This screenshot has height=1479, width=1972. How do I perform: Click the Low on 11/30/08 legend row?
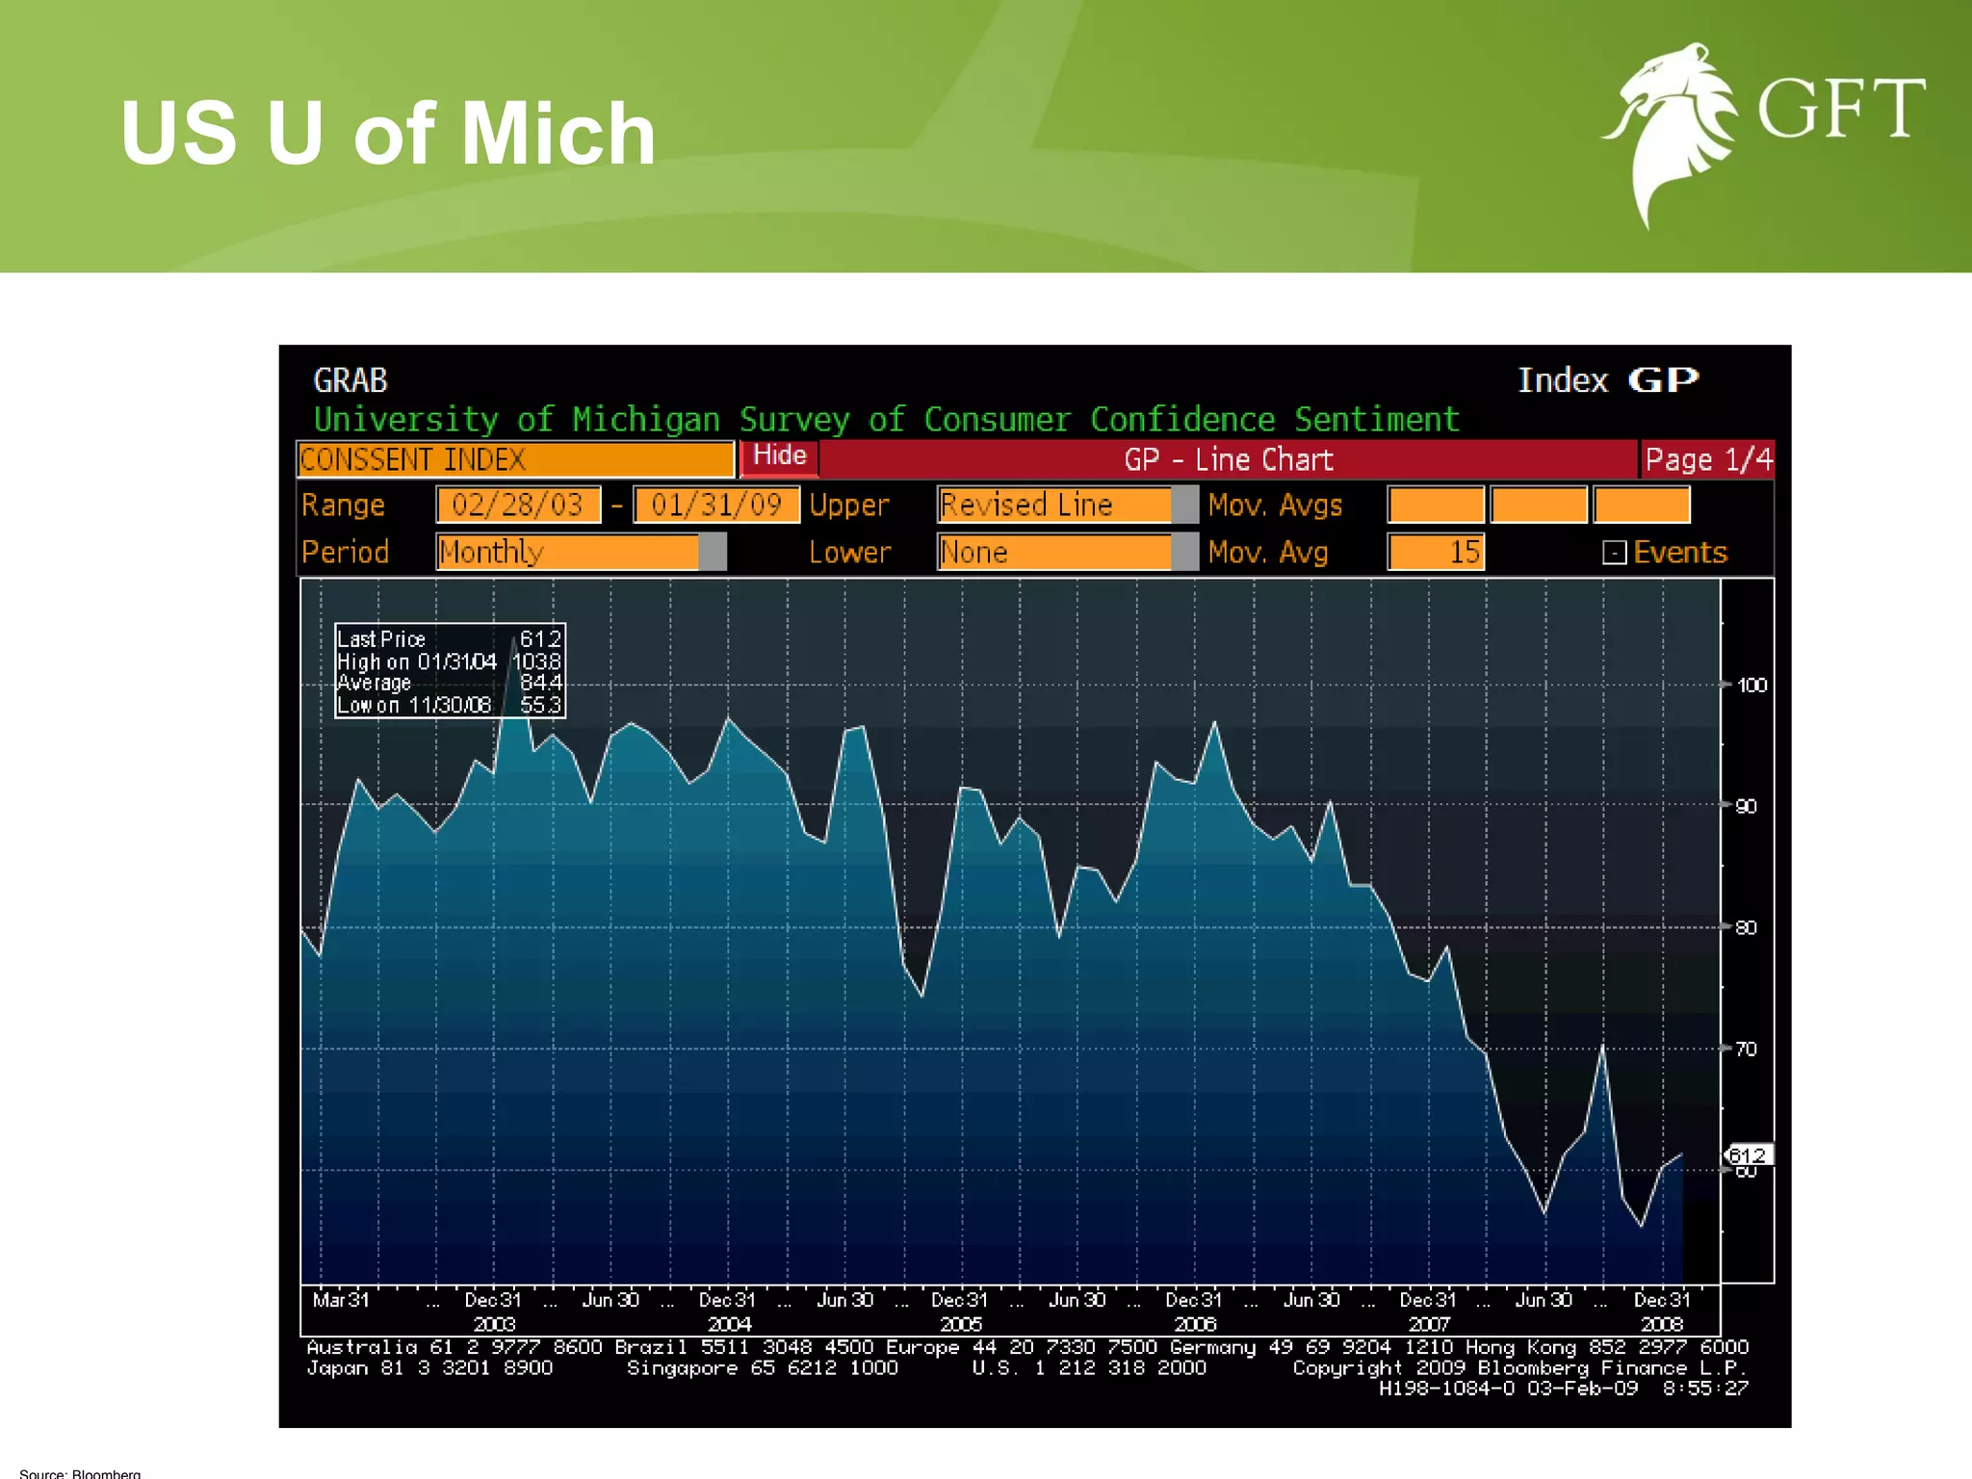coord(450,705)
